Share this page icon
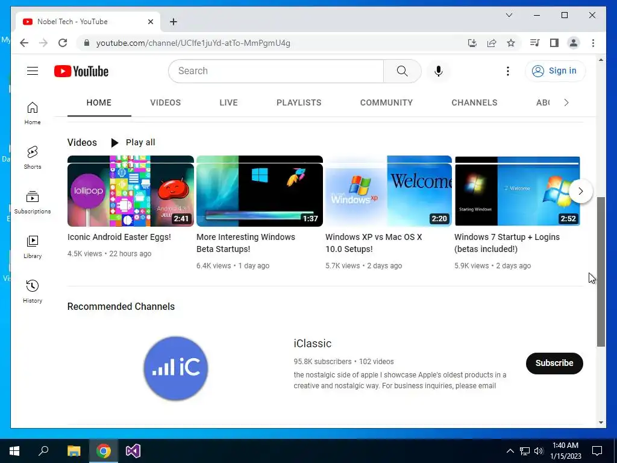 point(492,43)
